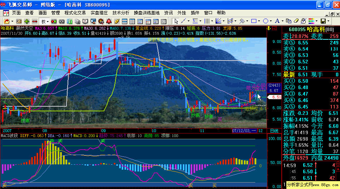Open the 程式化交易 menu
The height and width of the screenshot is (189, 340).
pos(75,13)
